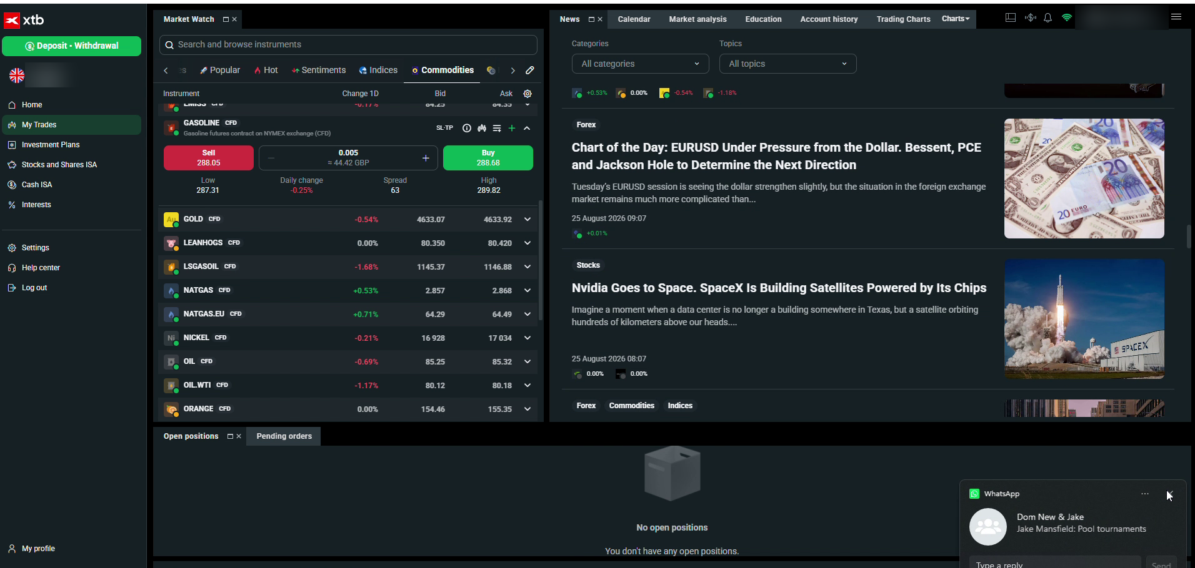Click the ORANGE instrument icon
The image size is (1195, 568).
171,409
